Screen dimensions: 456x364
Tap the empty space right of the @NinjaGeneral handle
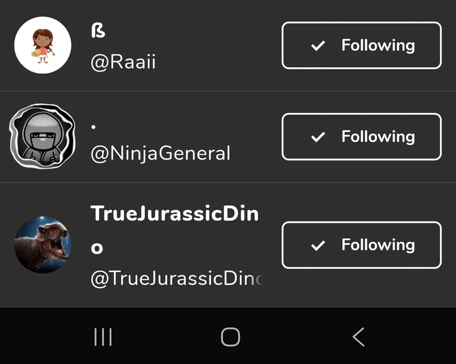tap(256, 153)
